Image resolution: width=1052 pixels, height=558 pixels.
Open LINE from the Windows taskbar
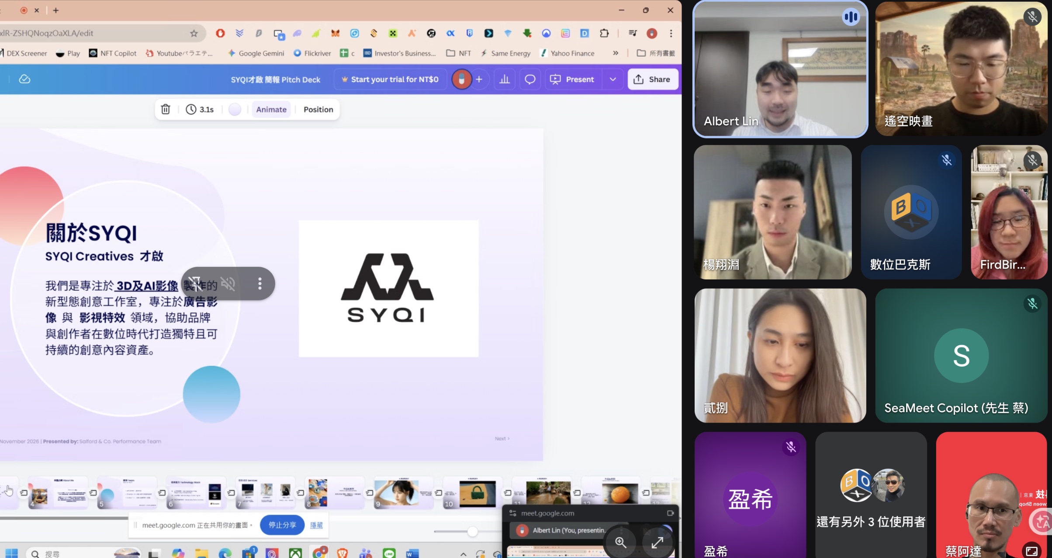tap(389, 553)
